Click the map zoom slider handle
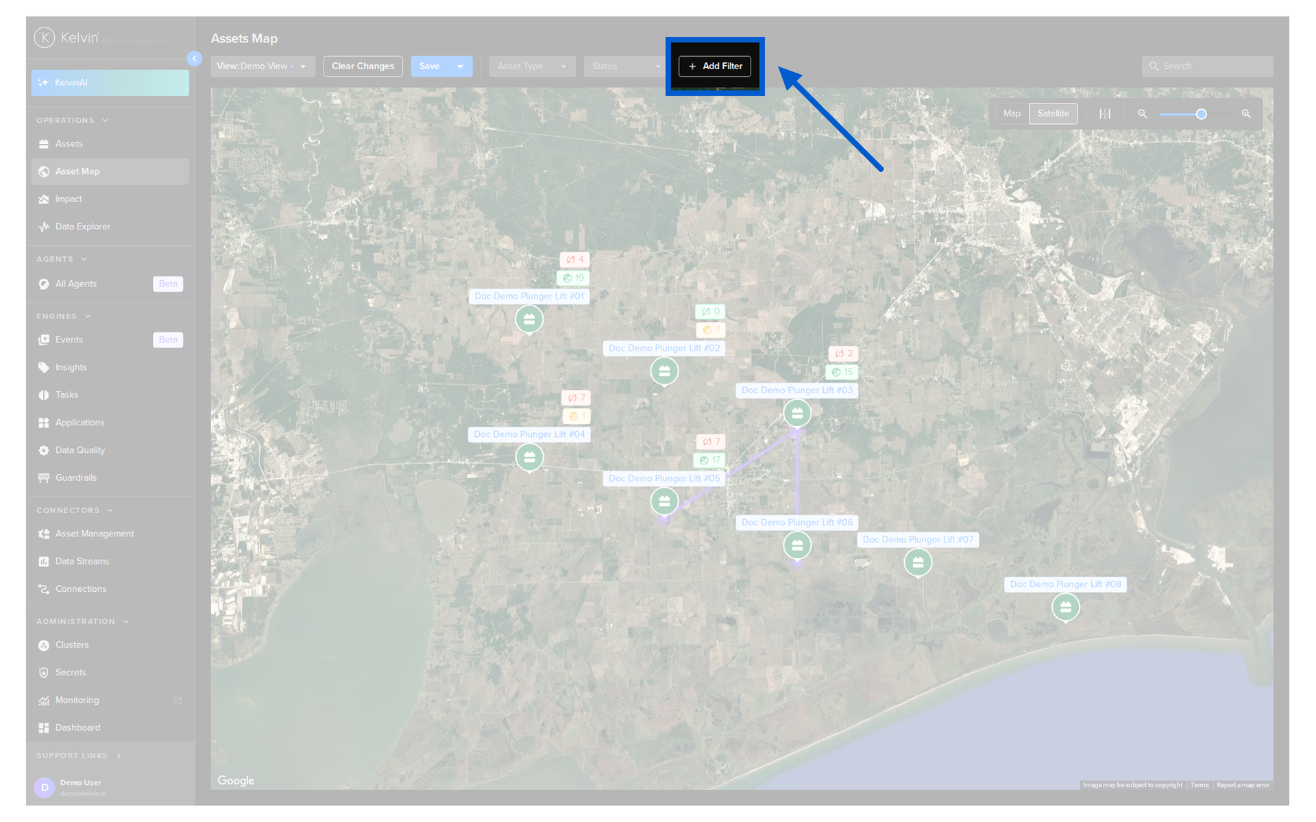The height and width of the screenshot is (822, 1316). (1202, 114)
